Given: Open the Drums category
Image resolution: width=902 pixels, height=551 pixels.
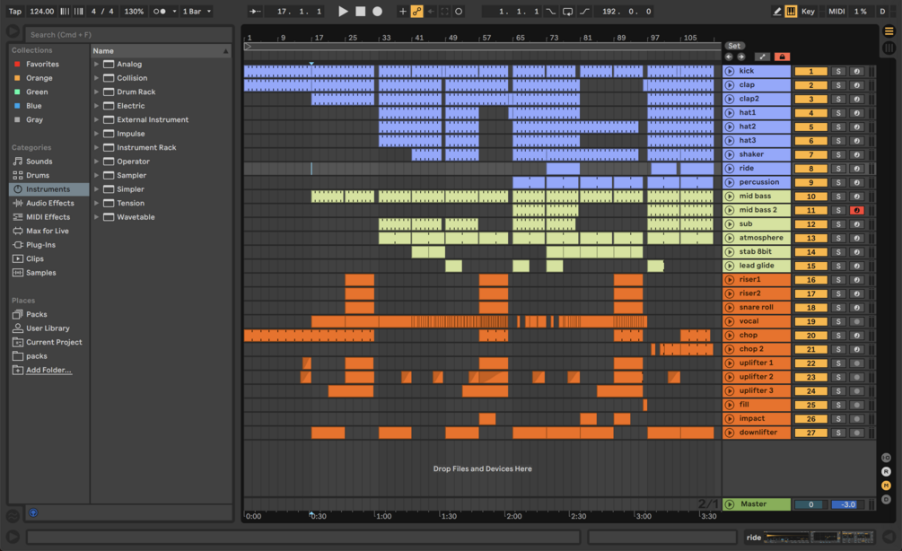Looking at the screenshot, I should tap(38, 175).
